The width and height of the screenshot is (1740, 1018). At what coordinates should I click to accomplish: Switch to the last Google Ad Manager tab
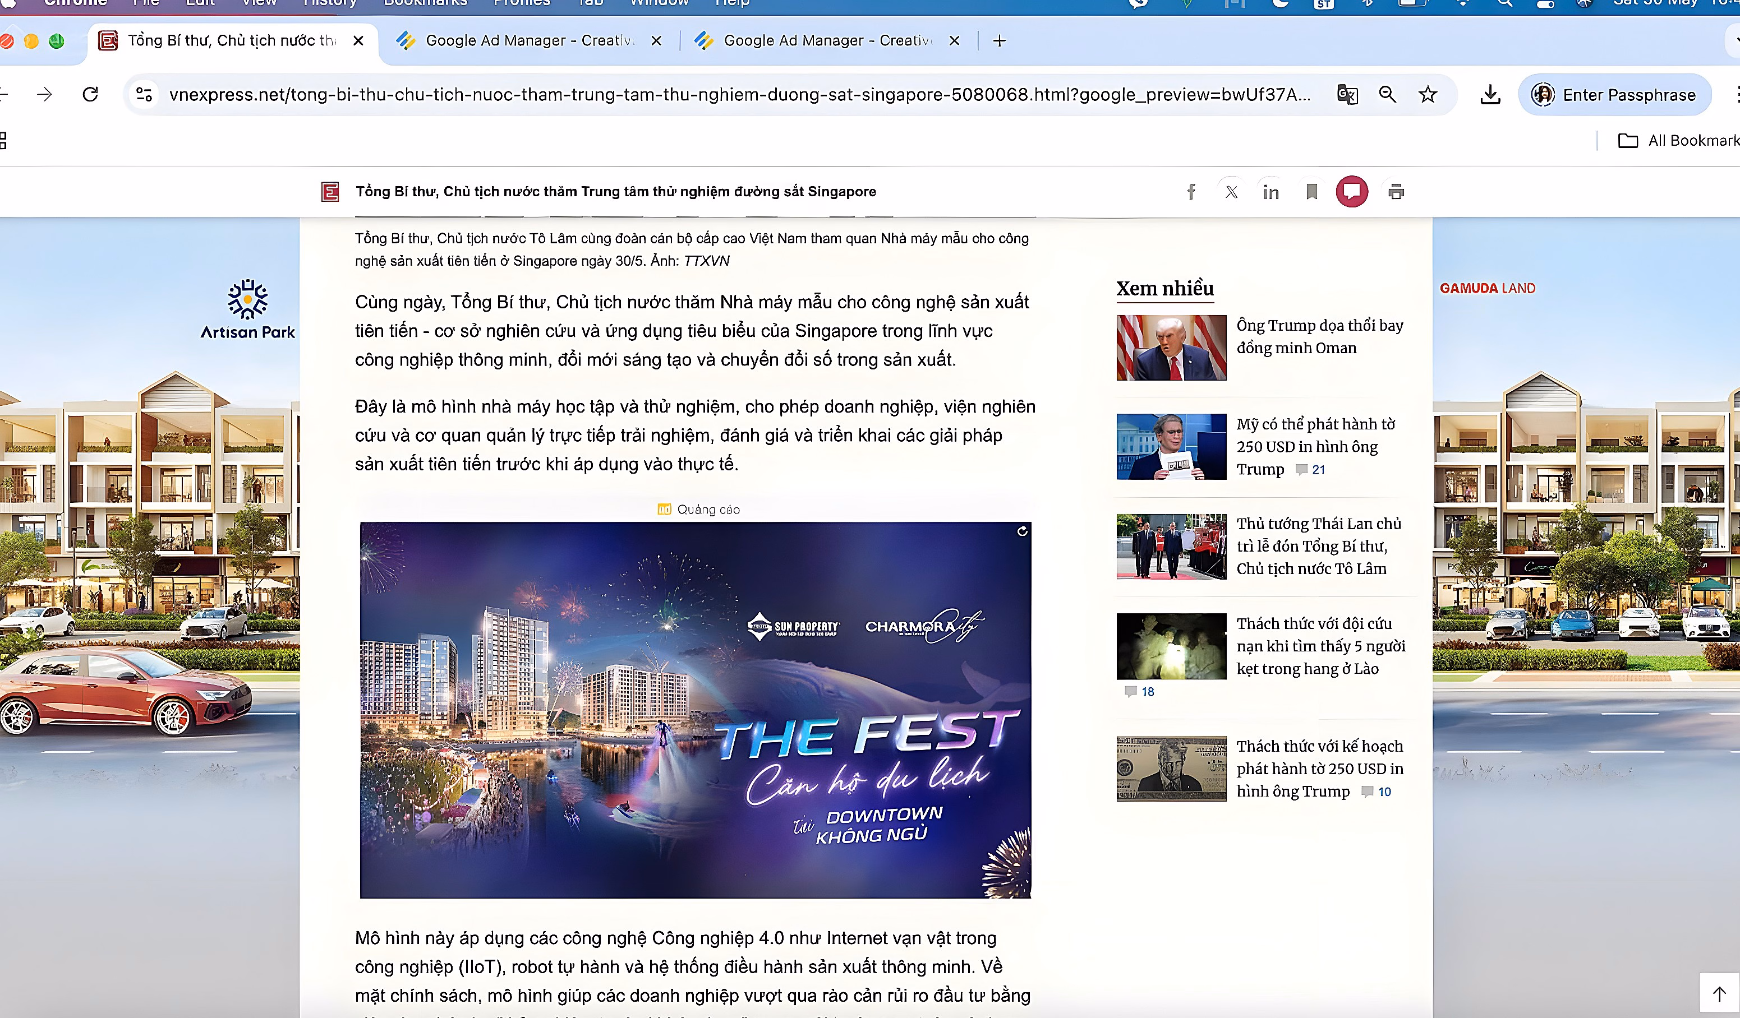pyautogui.click(x=828, y=41)
